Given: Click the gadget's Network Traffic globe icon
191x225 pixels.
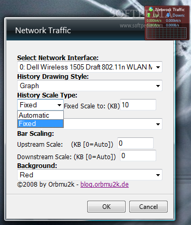Looking at the screenshot, I should [x=151, y=9].
